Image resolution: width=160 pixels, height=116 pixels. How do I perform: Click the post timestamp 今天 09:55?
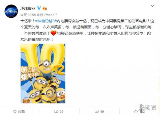[28, 15]
